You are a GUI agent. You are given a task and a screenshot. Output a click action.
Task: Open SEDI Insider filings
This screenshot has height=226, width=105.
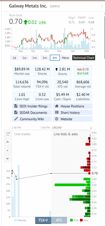tap(32, 106)
